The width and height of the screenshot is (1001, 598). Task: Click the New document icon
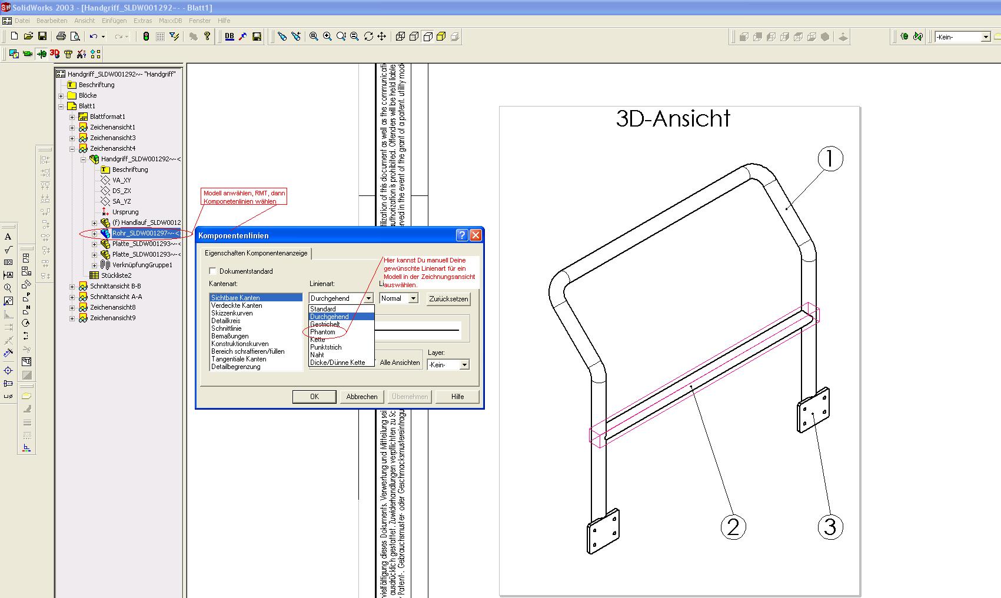pos(14,36)
